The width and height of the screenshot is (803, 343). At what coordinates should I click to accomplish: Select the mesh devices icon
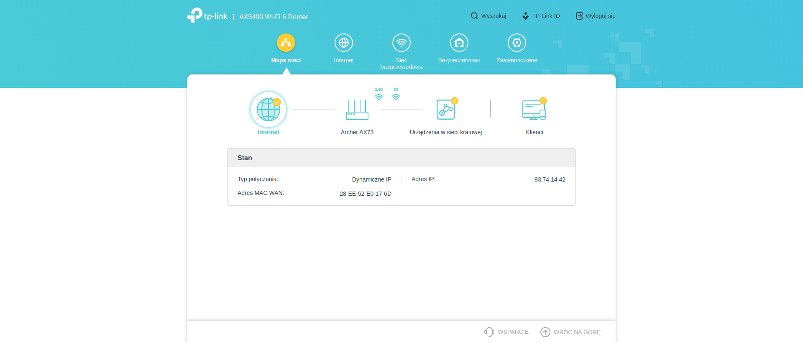tap(446, 110)
